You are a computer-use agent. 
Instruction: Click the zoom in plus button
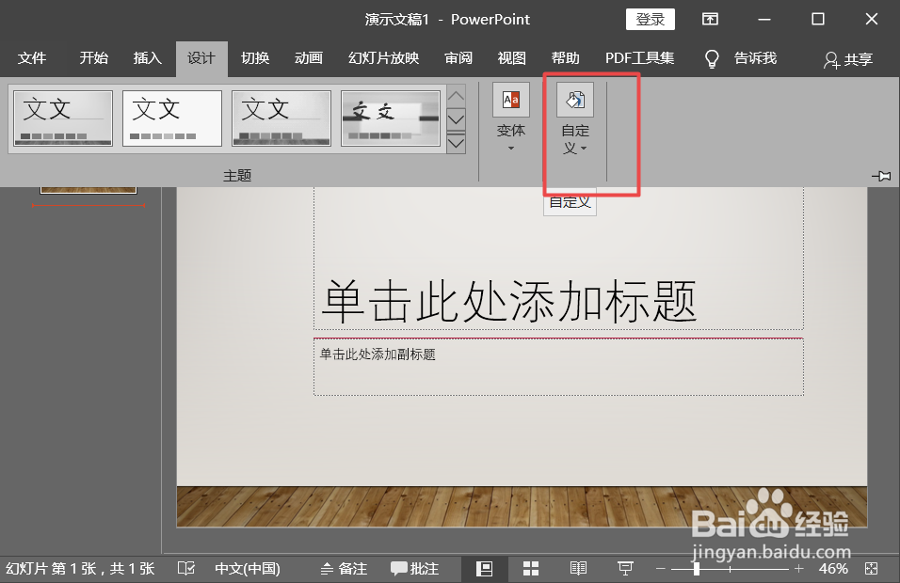click(798, 569)
